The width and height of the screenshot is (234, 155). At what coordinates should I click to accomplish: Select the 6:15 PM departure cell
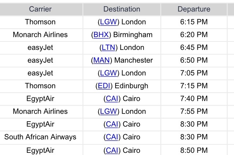pyautogui.click(x=194, y=22)
